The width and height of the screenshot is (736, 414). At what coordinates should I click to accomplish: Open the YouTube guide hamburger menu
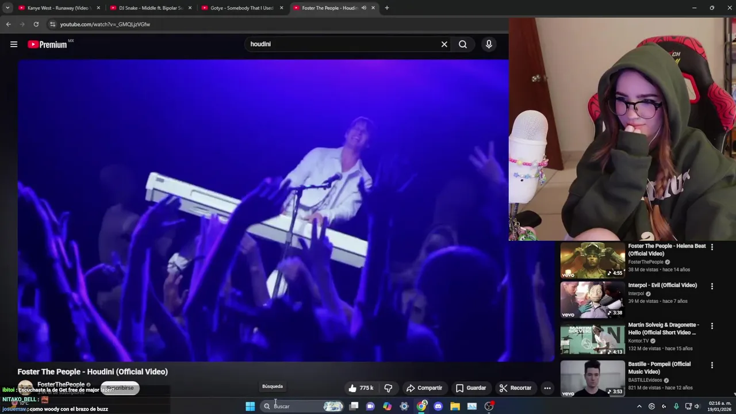pos(14,44)
